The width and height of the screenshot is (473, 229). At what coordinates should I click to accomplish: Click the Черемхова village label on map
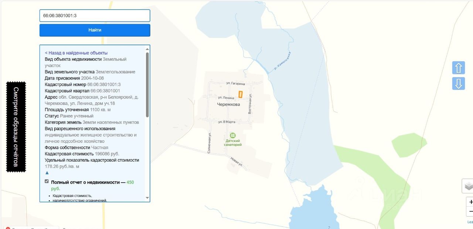(228, 105)
